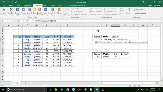Click the fx button beside formula bar

[27, 21]
